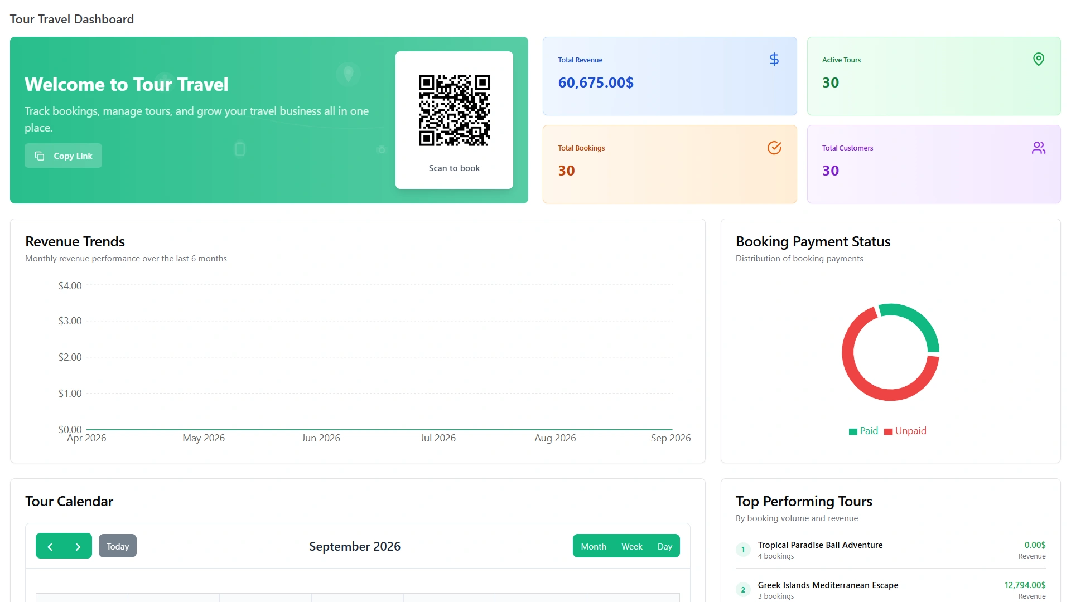
Task: Click the Active Tours label
Action: click(x=841, y=60)
